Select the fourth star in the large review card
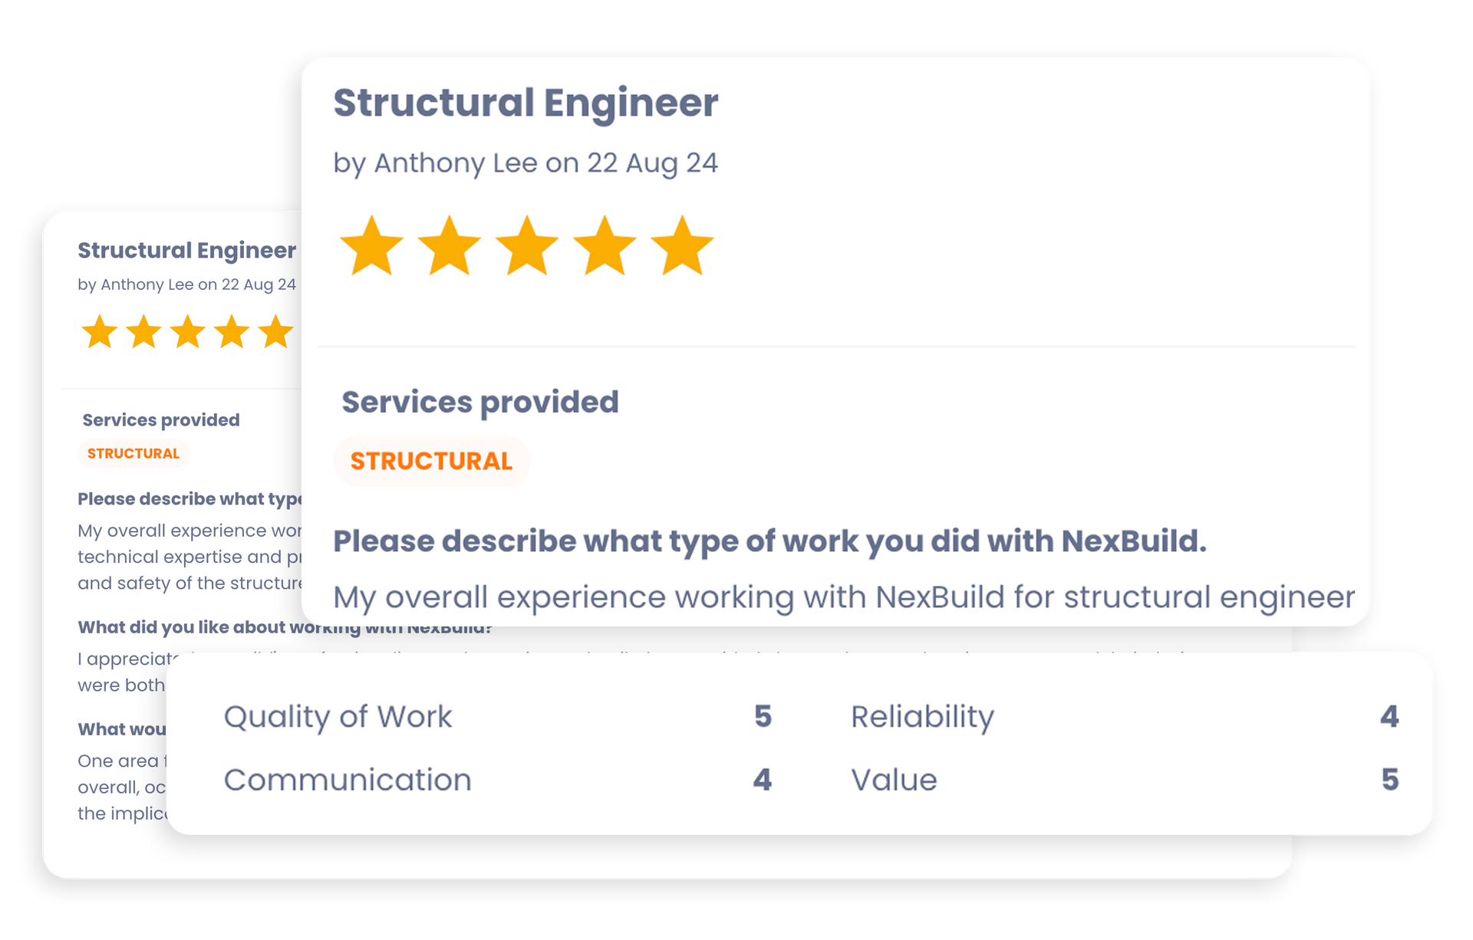 [x=605, y=246]
